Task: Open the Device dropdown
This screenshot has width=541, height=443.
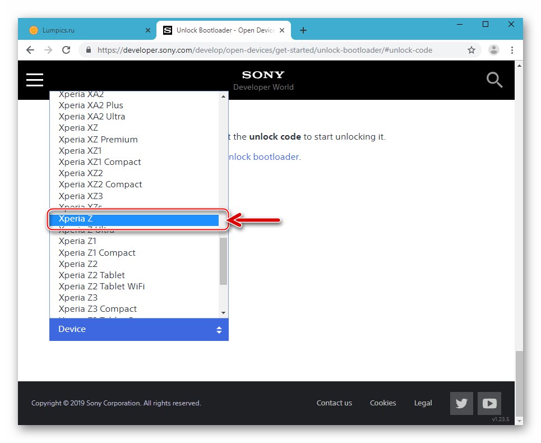Action: point(139,330)
